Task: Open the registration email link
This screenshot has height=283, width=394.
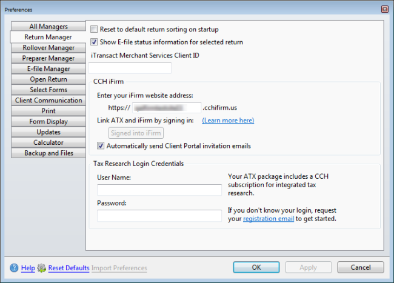Action: (269, 219)
